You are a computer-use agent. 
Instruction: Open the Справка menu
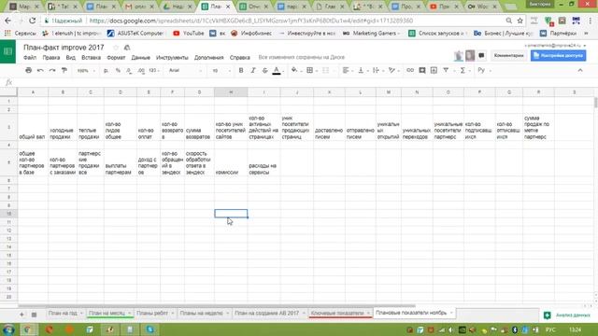click(x=240, y=58)
